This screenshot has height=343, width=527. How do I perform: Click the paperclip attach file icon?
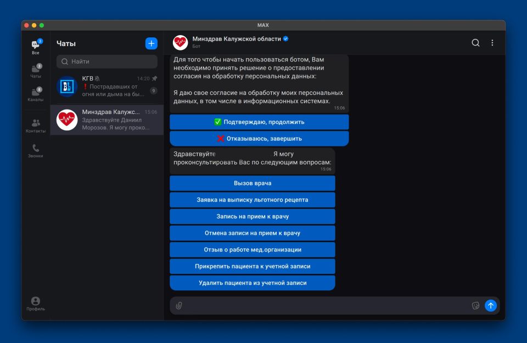179,306
